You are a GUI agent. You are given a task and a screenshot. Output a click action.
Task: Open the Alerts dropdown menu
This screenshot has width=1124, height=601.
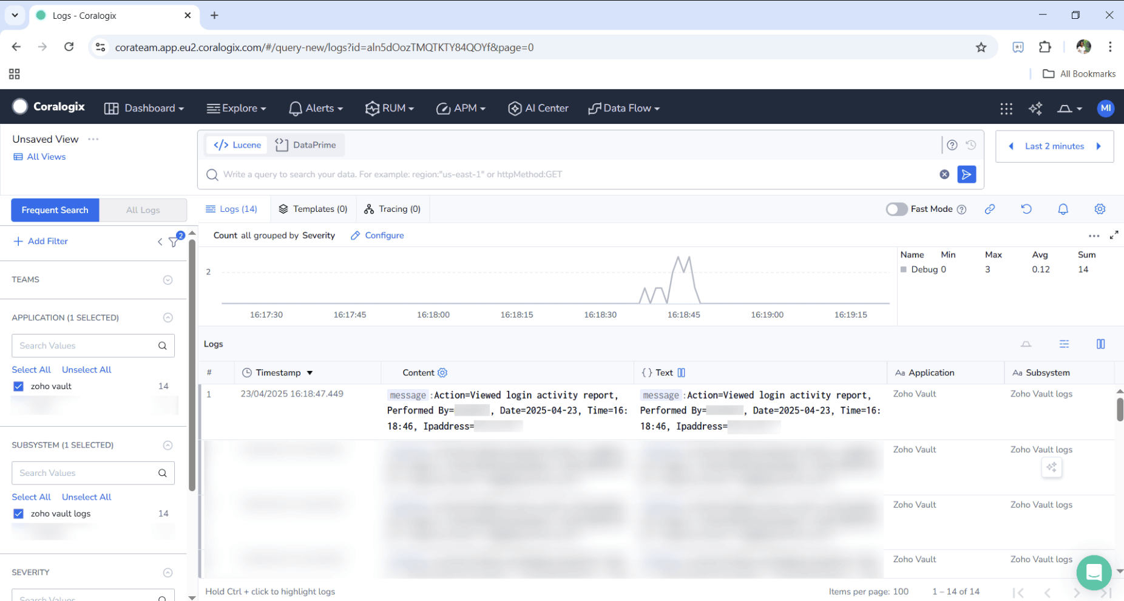pyautogui.click(x=316, y=108)
